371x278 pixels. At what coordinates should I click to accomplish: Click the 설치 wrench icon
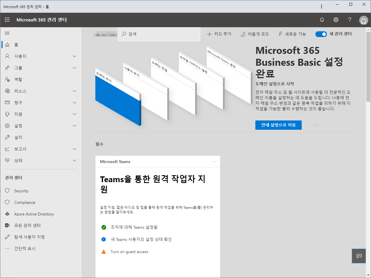pos(7,137)
